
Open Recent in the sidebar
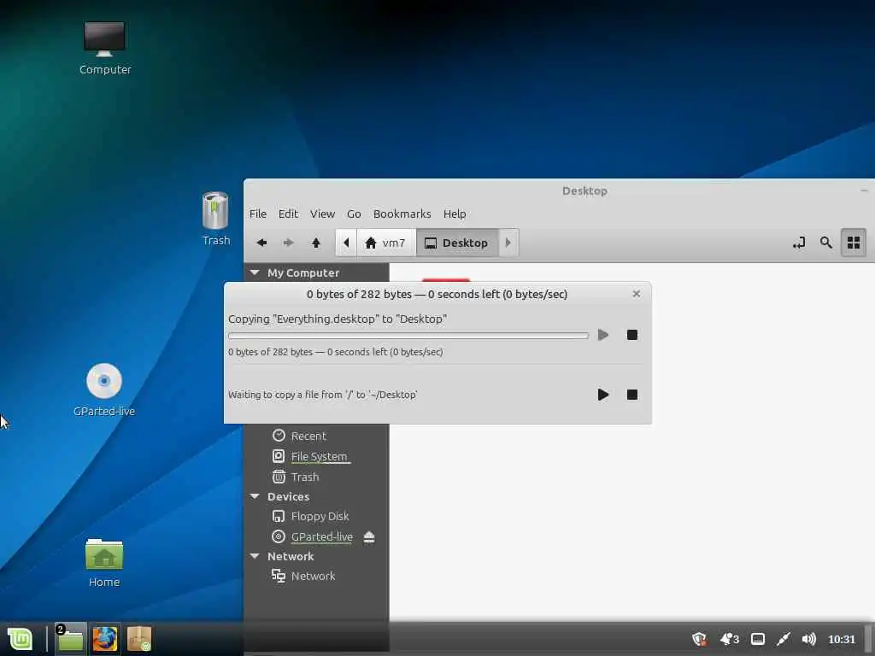click(308, 436)
